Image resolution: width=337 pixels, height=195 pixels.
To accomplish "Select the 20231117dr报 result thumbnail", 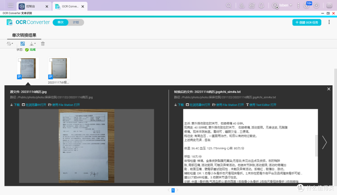I will pyautogui.click(x=59, y=68).
